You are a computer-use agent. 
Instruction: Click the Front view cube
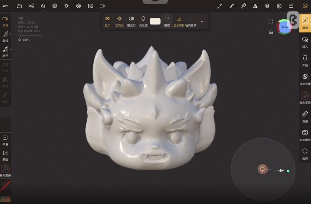(284, 27)
